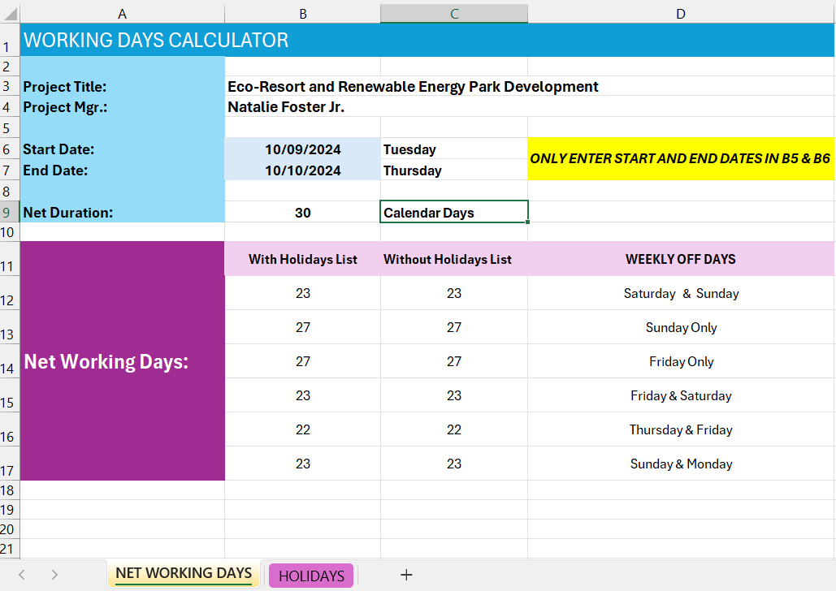The image size is (836, 591).
Task: Select the Saturday & Sunday cell
Action: [681, 293]
